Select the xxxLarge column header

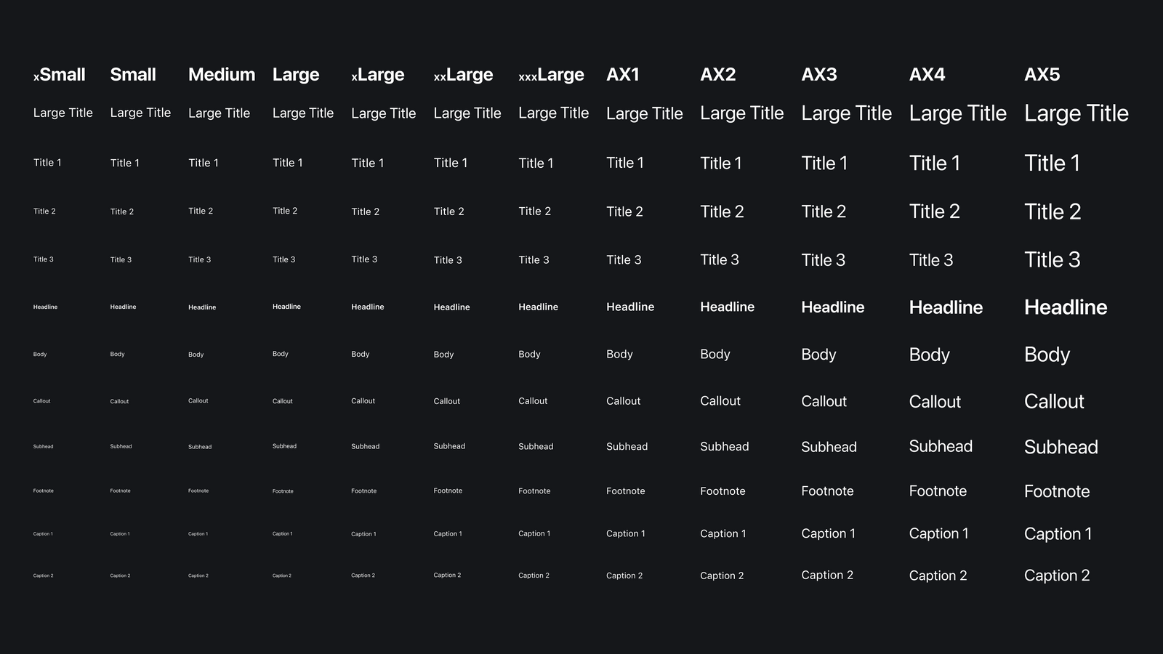point(552,74)
